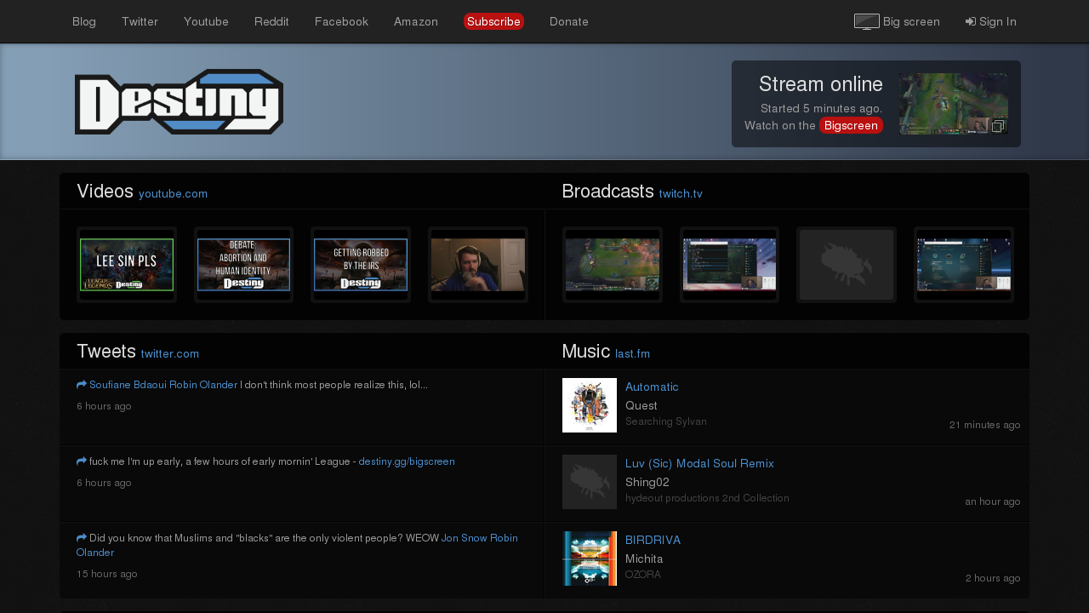Viewport: 1089px width, 613px height.
Task: Click the Music section heading
Action: 586,352
